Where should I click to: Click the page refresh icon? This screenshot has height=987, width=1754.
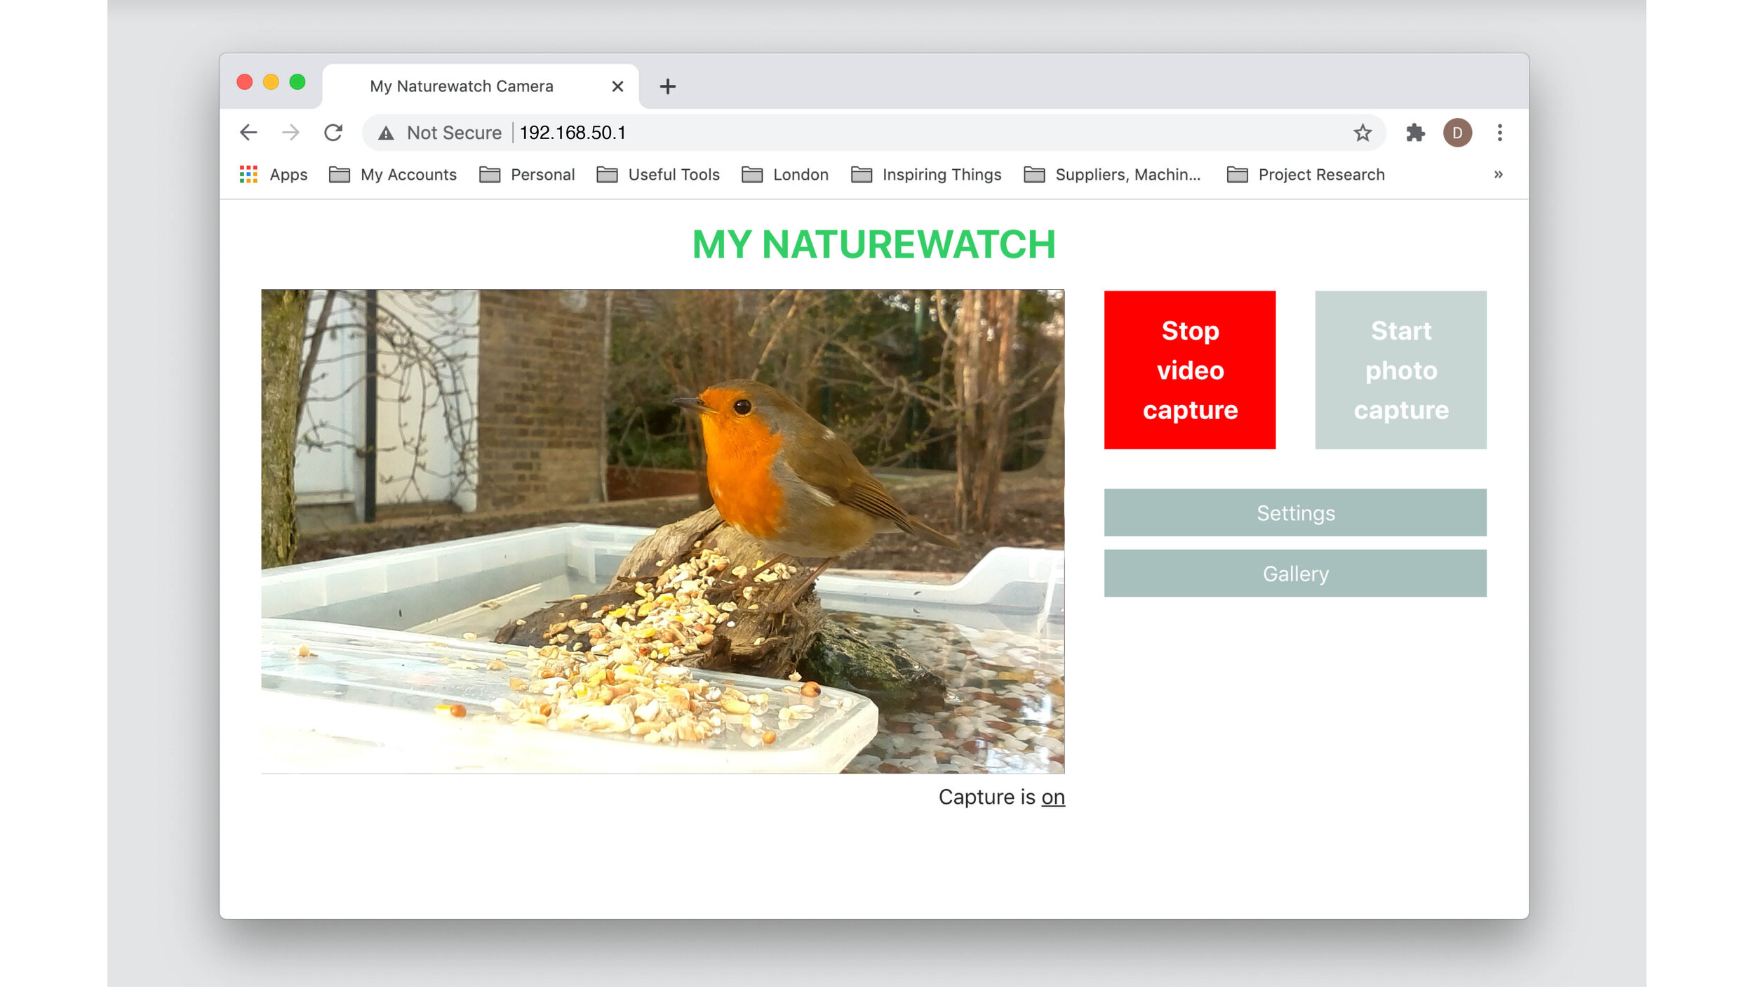[335, 131]
